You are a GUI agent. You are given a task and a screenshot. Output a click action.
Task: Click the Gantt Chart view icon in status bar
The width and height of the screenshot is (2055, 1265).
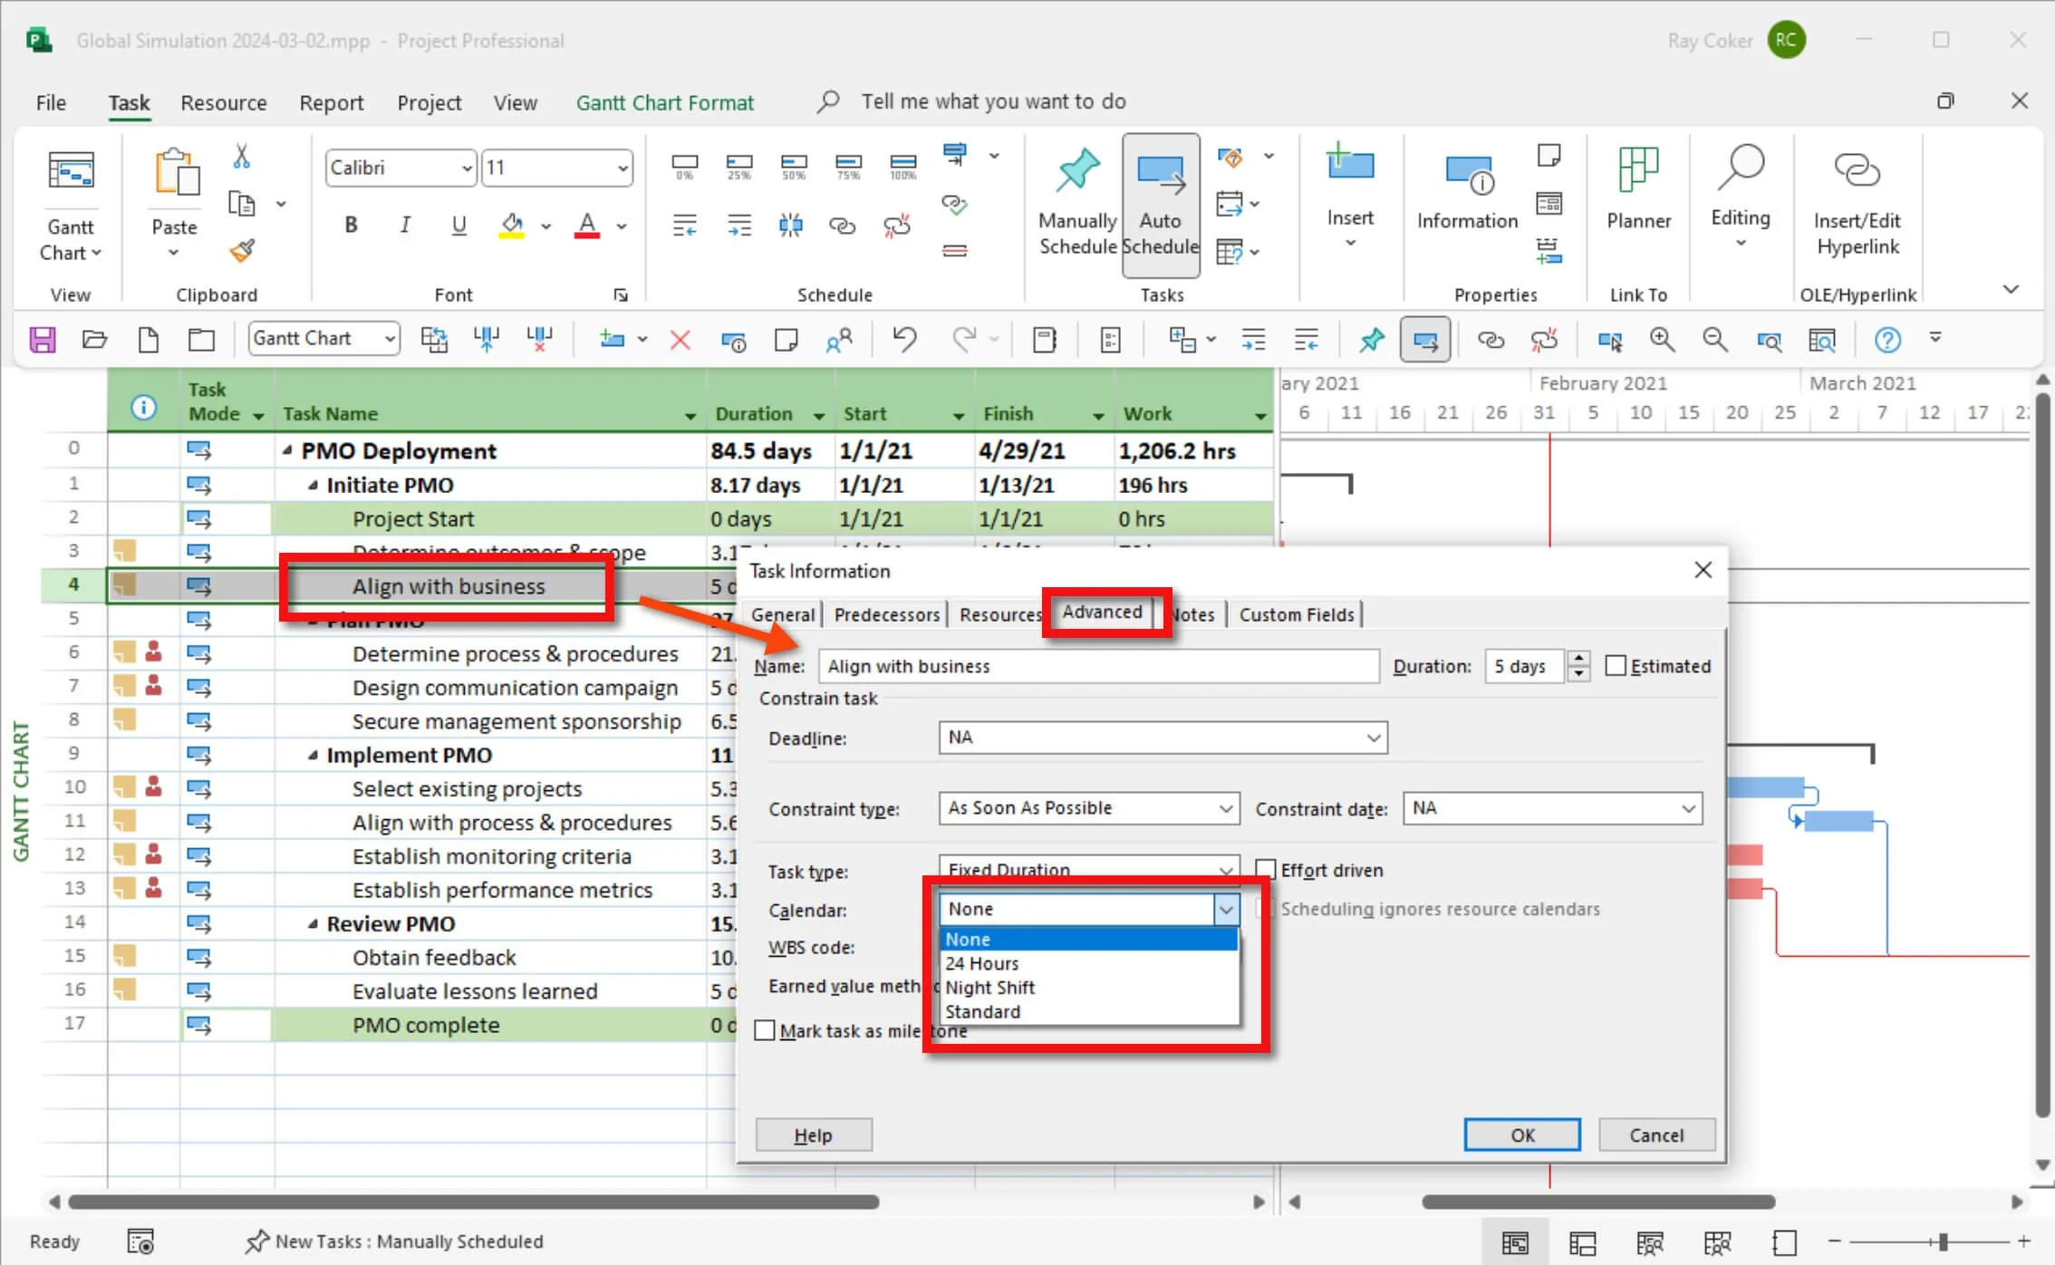1515,1242
